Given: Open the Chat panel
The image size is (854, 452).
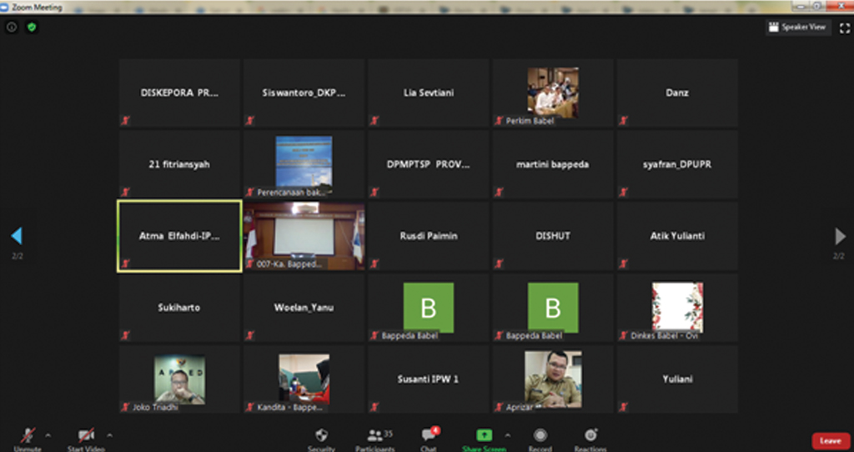Looking at the screenshot, I should [x=429, y=435].
